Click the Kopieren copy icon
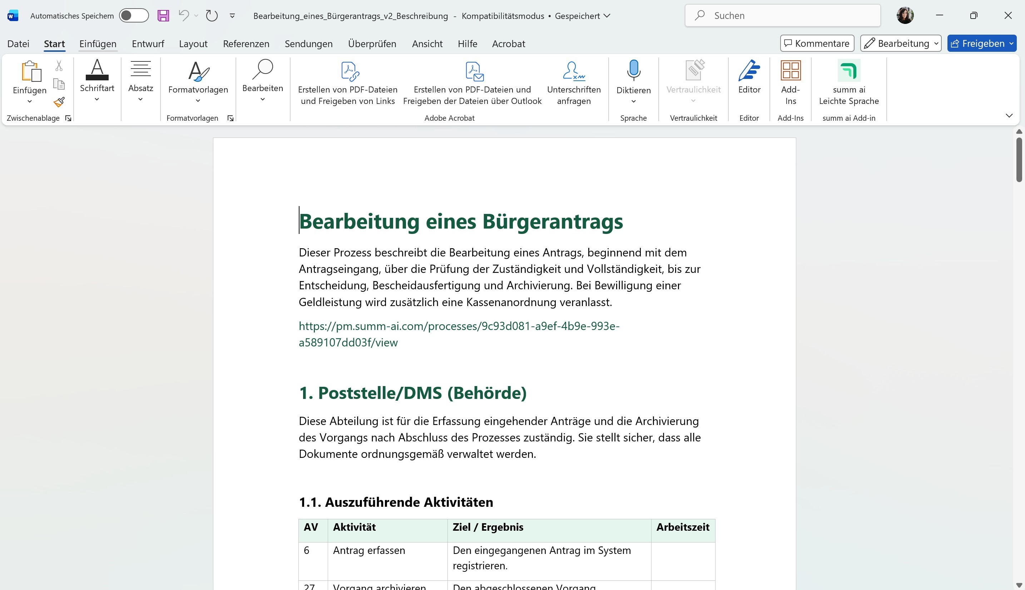 (59, 84)
